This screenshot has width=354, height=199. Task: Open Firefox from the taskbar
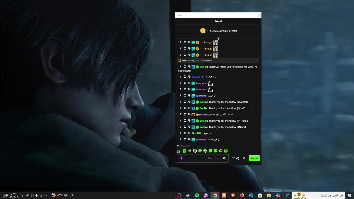(242, 195)
